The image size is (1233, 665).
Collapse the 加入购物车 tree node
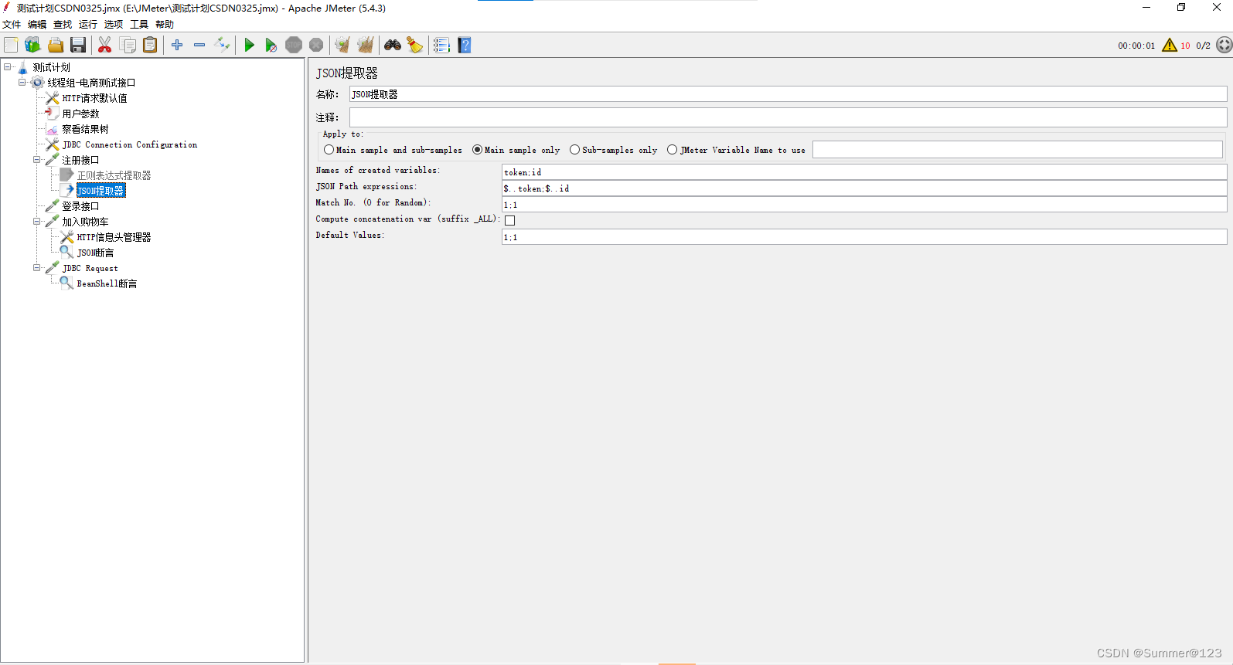pos(36,222)
